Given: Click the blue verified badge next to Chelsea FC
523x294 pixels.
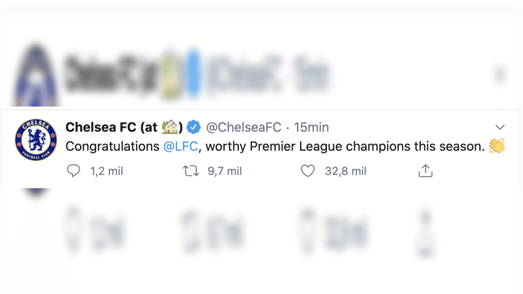Looking at the screenshot, I should (194, 127).
